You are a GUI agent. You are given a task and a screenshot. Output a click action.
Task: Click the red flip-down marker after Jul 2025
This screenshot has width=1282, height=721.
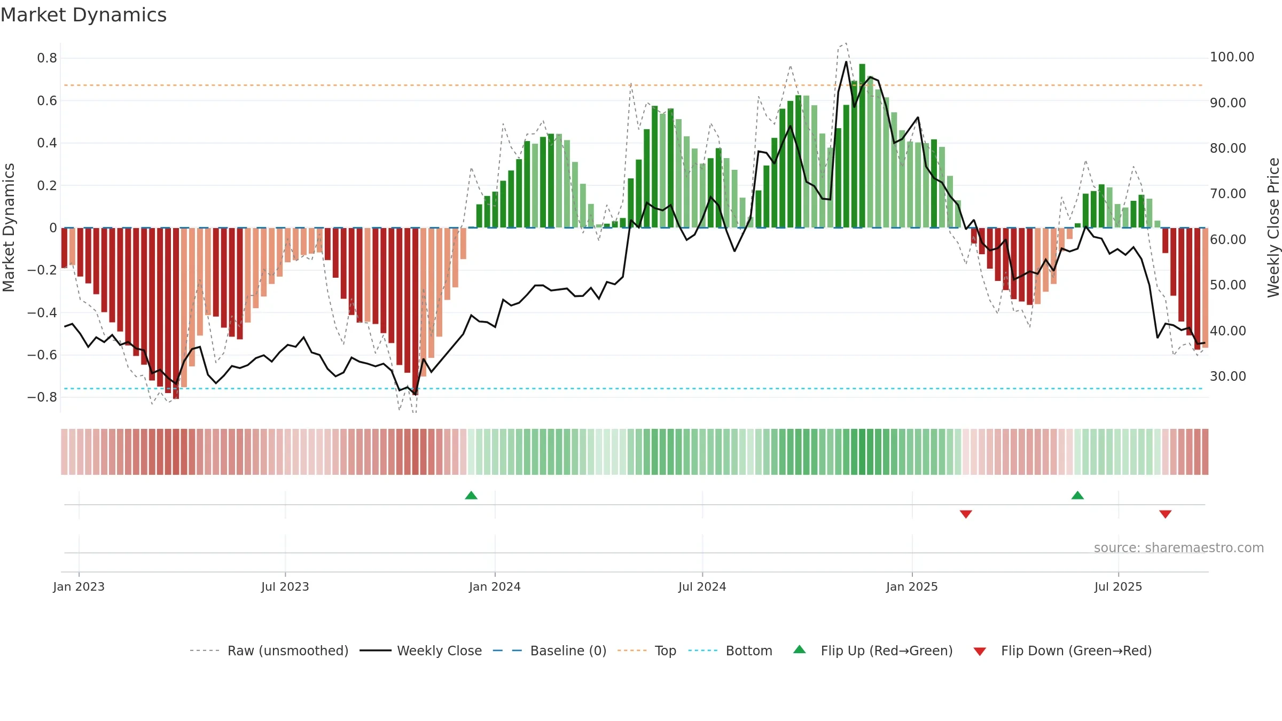(1166, 514)
